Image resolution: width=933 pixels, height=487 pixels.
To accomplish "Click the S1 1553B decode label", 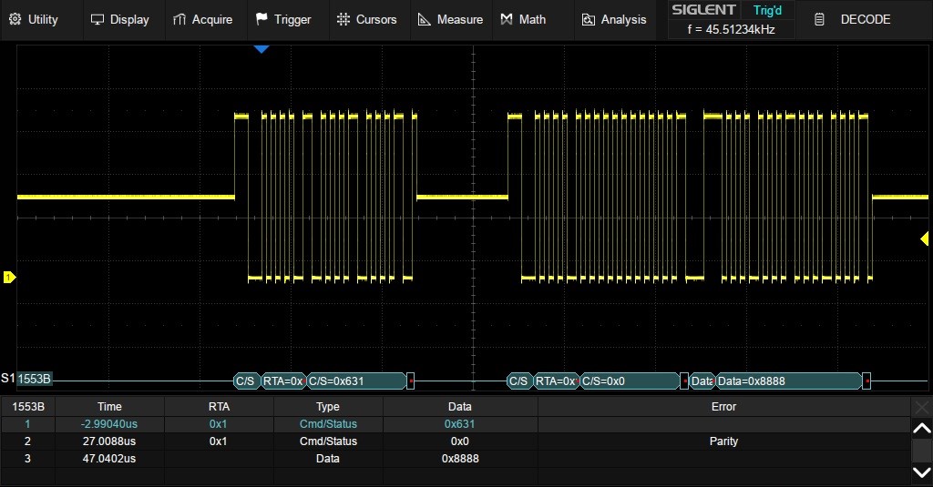I will [34, 380].
